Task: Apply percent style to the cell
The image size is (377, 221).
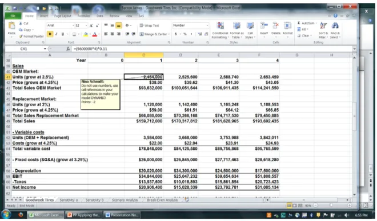Action: (185, 34)
